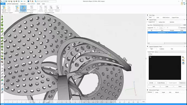Expand the View Pages section
The image size is (187, 105).
[147, 15]
